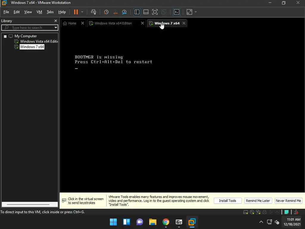This screenshot has height=229, width=305.
Task: Collapse the My Computer tree node
Action: (x=5, y=36)
